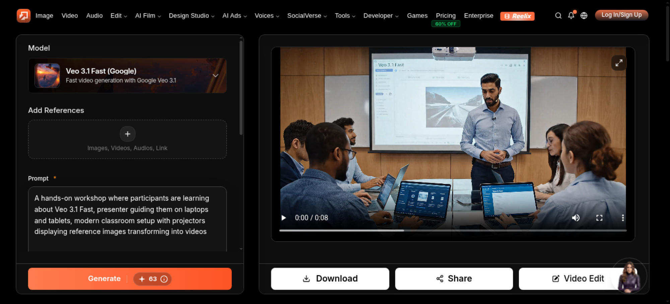Screen dimensions: 670x304
Task: Click the plus icon to add references
Action: pyautogui.click(x=128, y=134)
